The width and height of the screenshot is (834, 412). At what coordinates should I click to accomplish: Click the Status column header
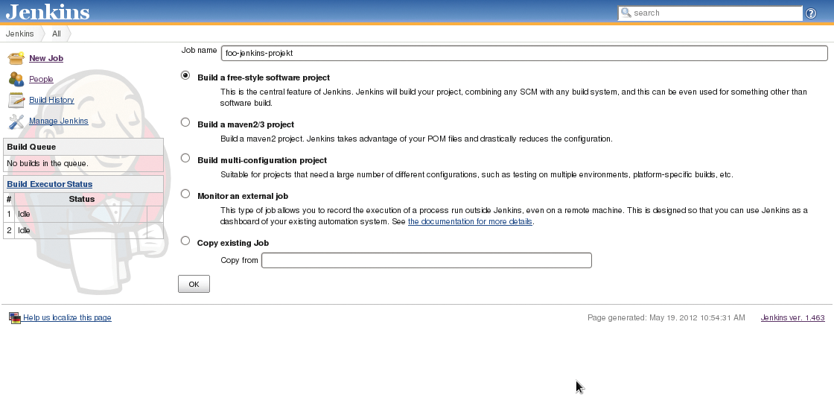coord(81,199)
